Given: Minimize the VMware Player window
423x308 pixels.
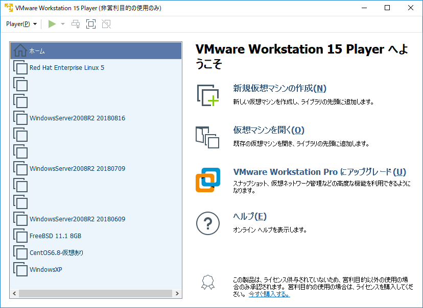Looking at the screenshot, I should pyautogui.click(x=364, y=8).
